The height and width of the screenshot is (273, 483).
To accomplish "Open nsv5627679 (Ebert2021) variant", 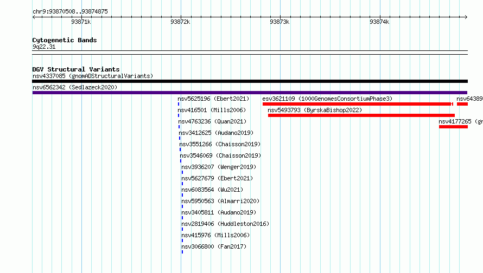I will (217, 178).
